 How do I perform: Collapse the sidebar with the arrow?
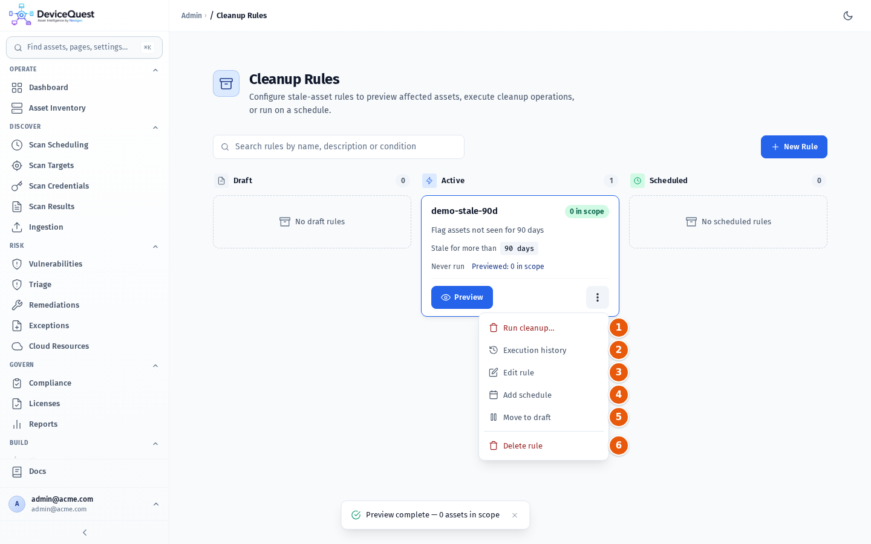[x=85, y=533]
